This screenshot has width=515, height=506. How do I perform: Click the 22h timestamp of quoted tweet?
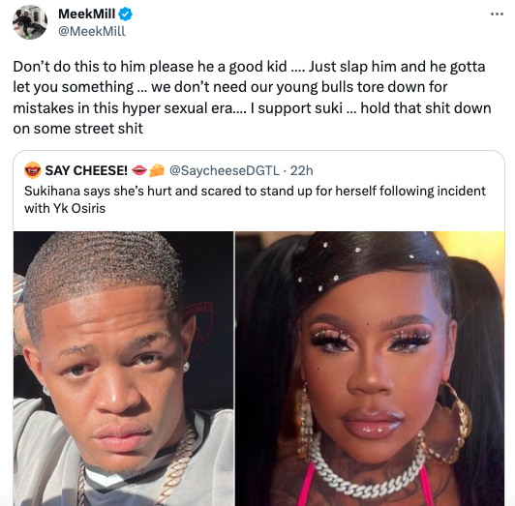pyautogui.click(x=301, y=170)
